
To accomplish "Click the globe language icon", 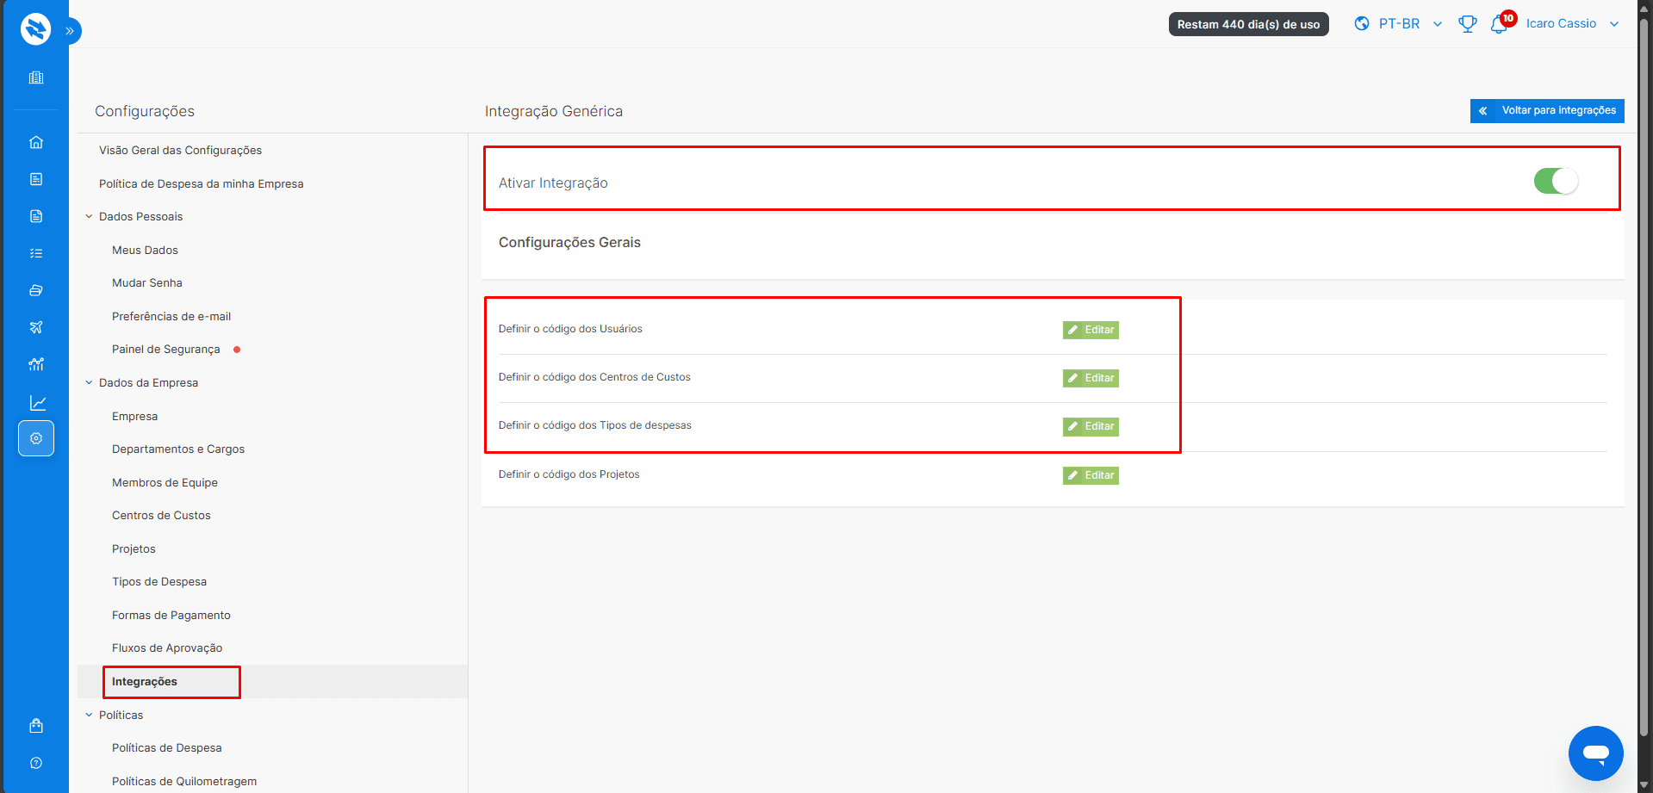I will [1362, 23].
